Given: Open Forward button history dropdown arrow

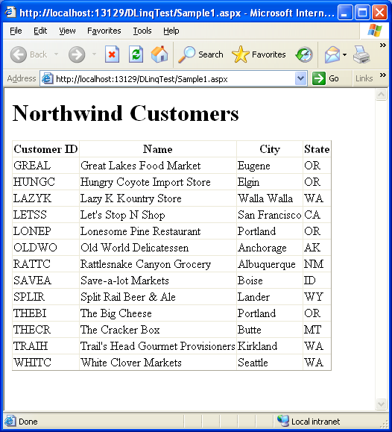Looking at the screenshot, I should (94, 54).
